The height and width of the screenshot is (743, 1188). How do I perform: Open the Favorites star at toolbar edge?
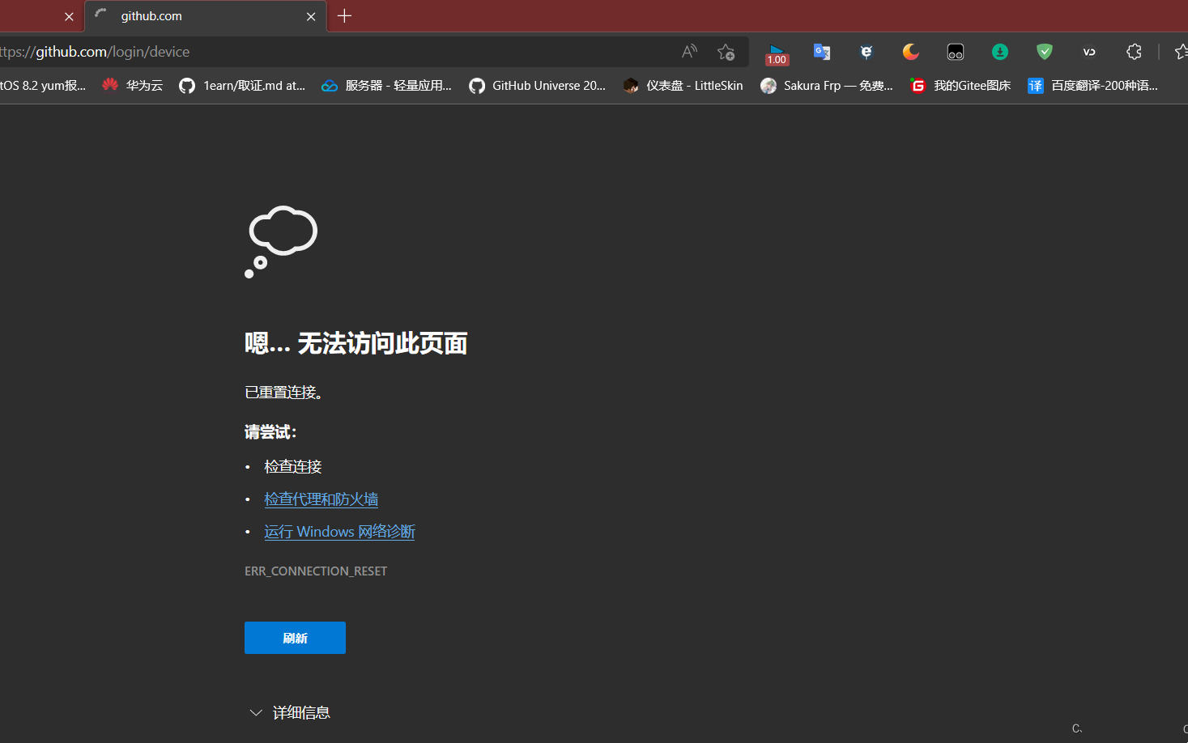[1181, 52]
